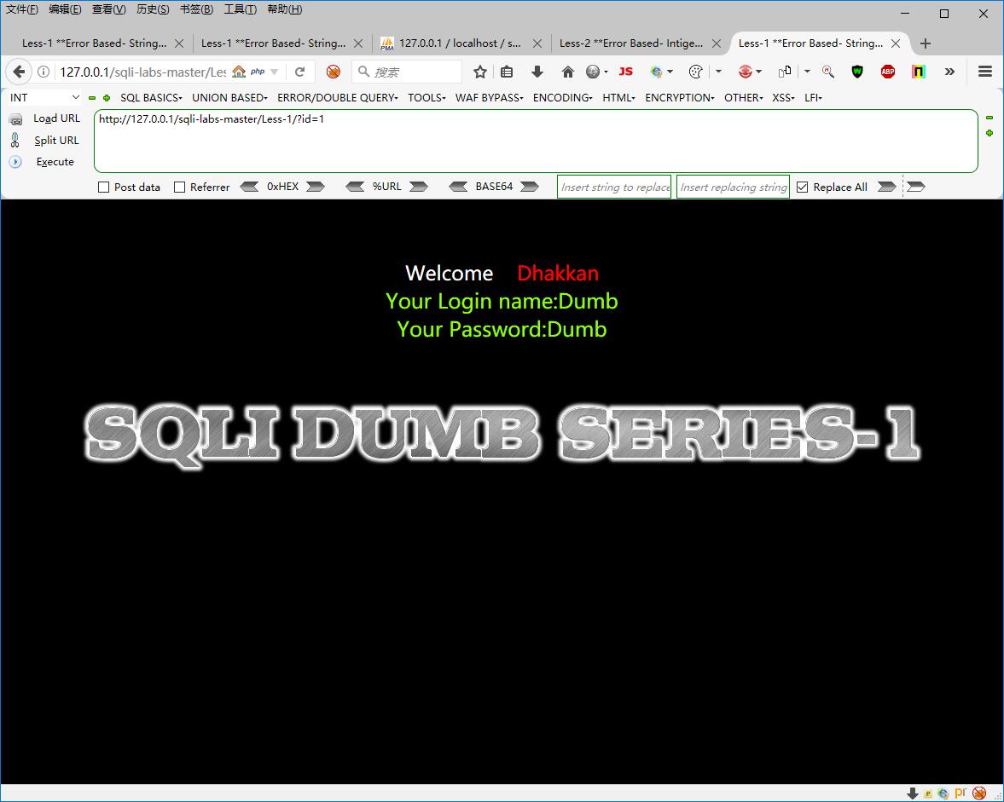Screen dimensions: 1004x802
Task: Open the downloads arrow icon
Action: [537, 72]
